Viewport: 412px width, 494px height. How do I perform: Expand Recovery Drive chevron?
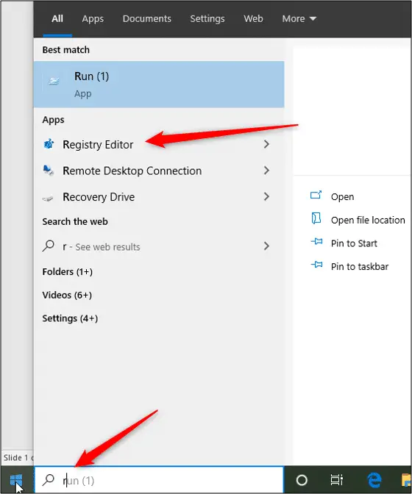[266, 196]
